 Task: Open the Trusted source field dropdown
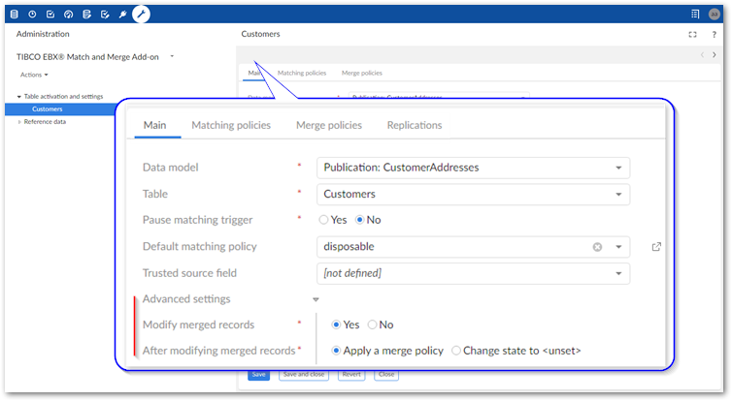tap(618, 274)
